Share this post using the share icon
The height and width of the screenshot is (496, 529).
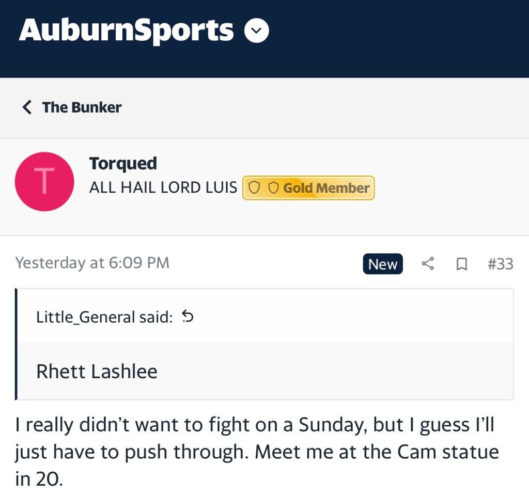(x=428, y=264)
